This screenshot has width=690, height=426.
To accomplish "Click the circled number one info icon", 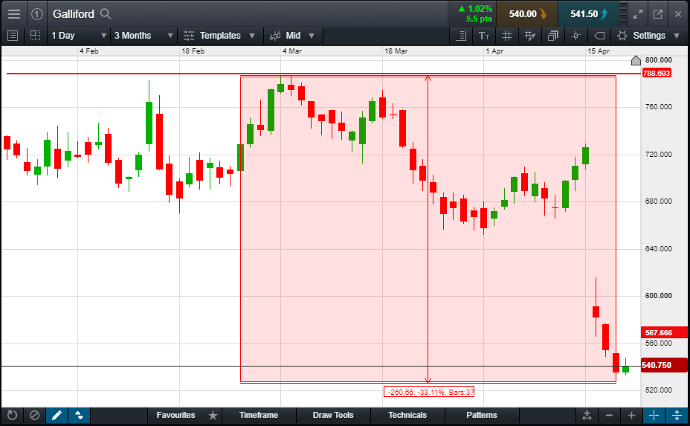I will pos(37,14).
